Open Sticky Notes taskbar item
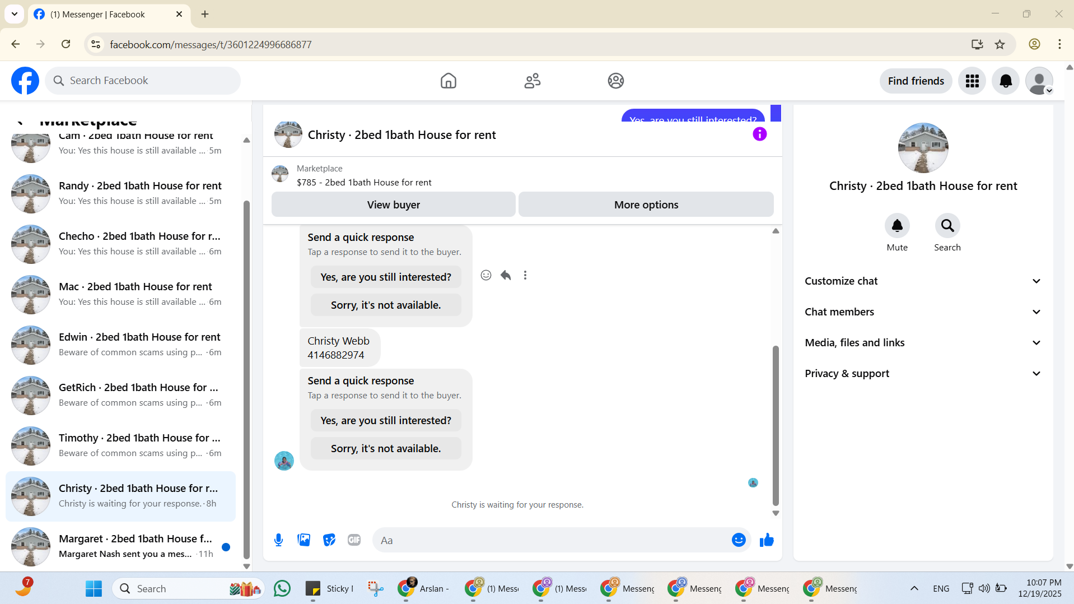Viewport: 1074px width, 604px height. [x=330, y=588]
